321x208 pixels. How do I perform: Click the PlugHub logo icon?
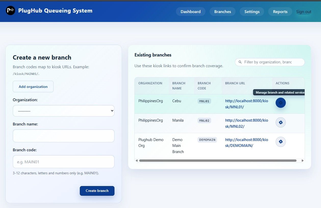10,10
